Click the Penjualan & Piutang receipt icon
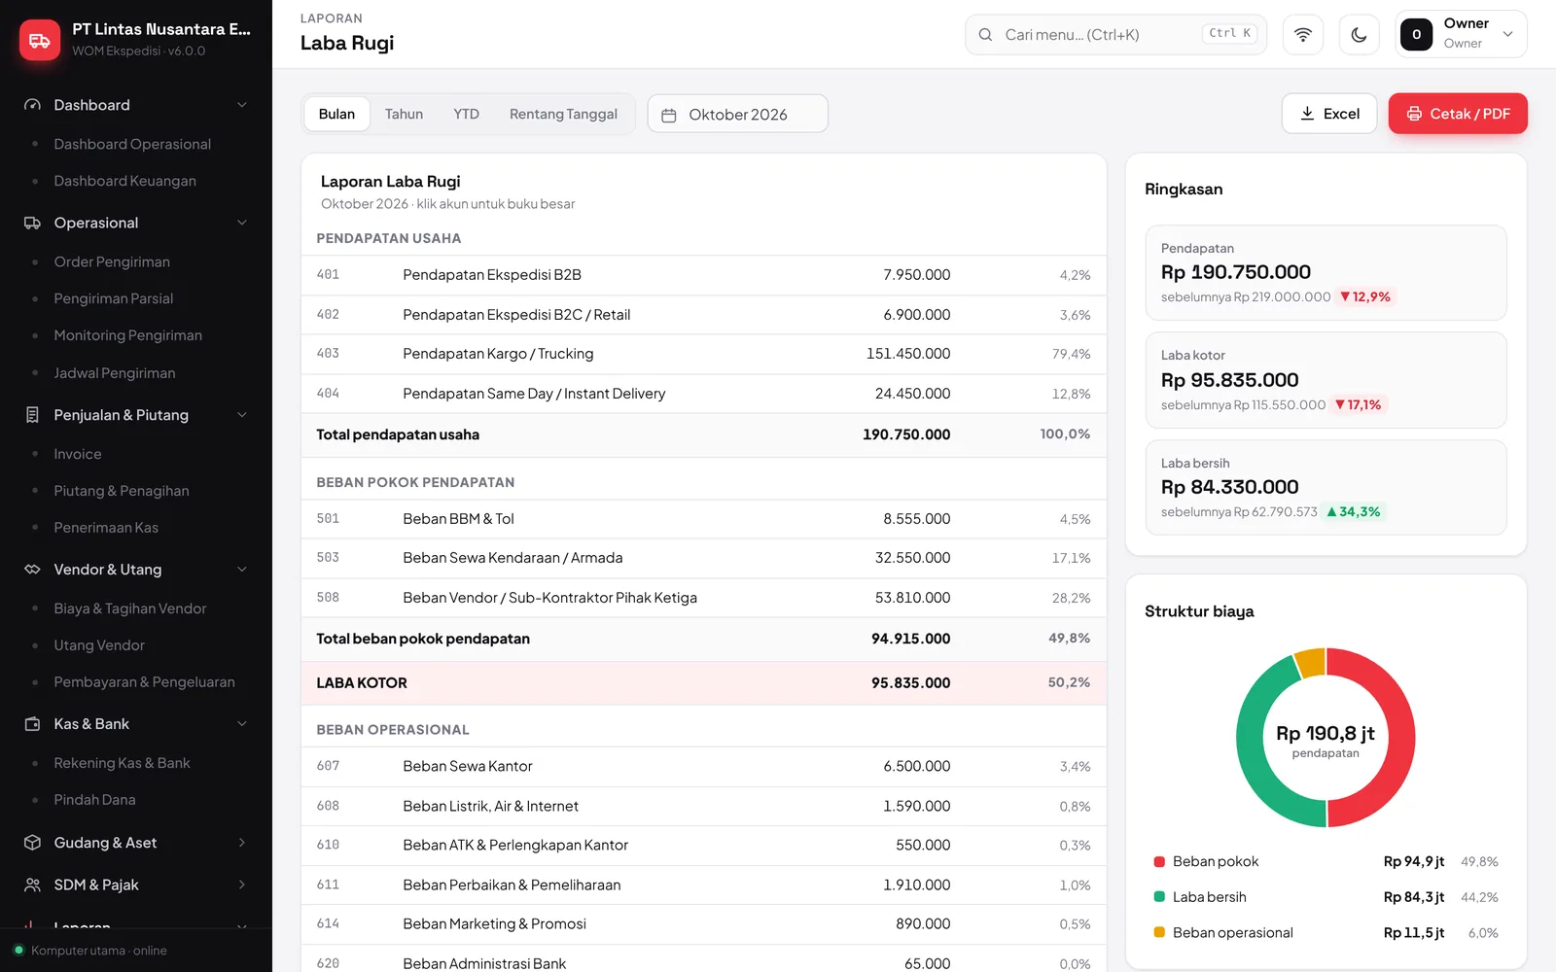The width and height of the screenshot is (1556, 972). pyautogui.click(x=32, y=415)
